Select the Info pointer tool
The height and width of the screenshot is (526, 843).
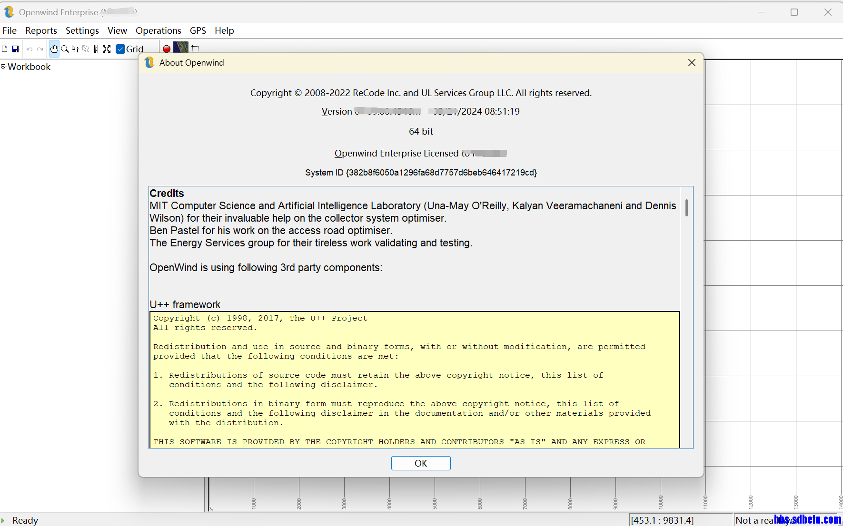[75, 49]
